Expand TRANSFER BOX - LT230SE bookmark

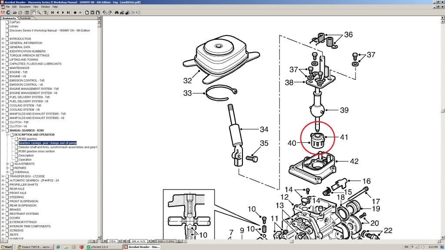pos(3,176)
